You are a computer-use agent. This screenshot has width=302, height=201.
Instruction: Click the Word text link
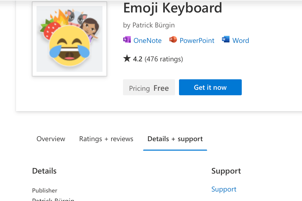pyautogui.click(x=240, y=40)
